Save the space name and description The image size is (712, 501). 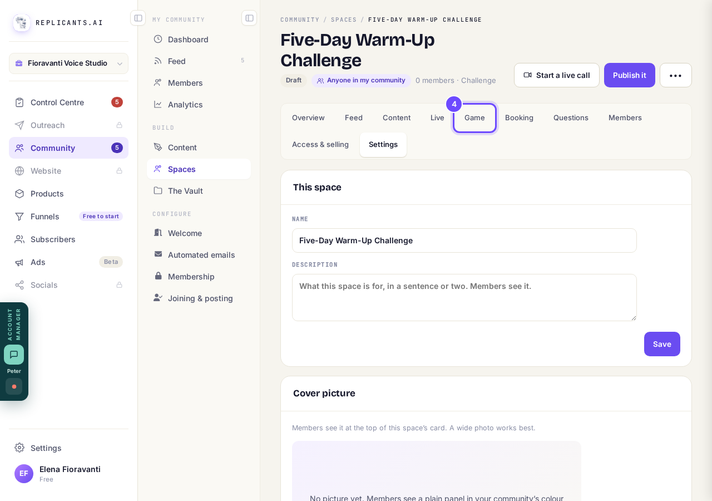pos(662,344)
